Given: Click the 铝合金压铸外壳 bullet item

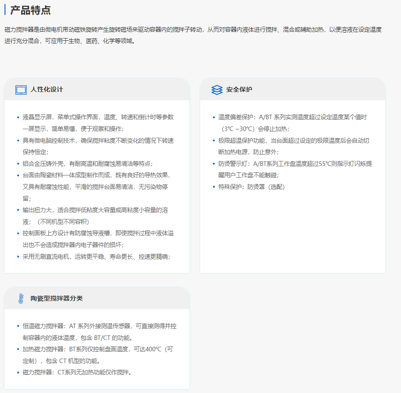Looking at the screenshot, I should pyautogui.click(x=88, y=164).
